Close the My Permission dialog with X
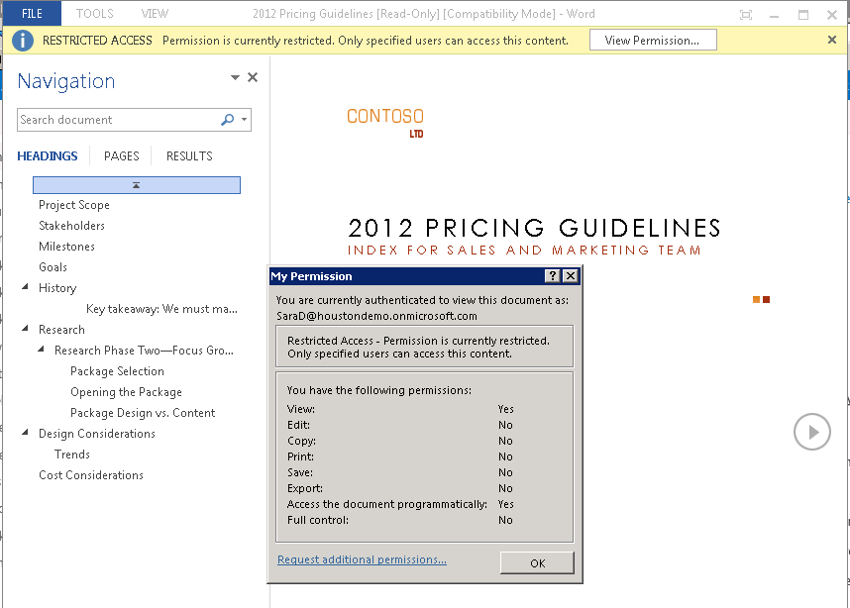The image size is (850, 608). [x=571, y=276]
